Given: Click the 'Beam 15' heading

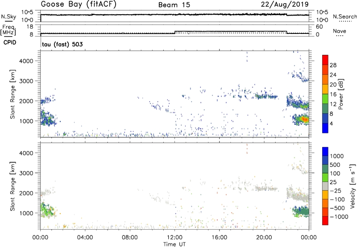Looking at the screenshot, I should pyautogui.click(x=174, y=5).
